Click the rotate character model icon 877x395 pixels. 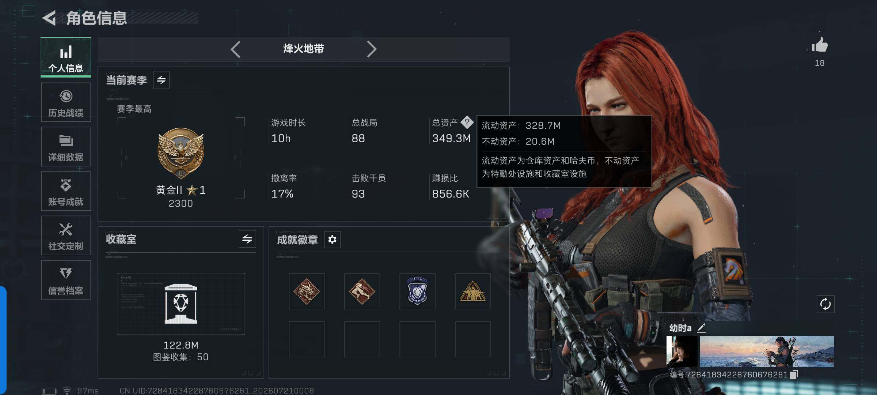tap(825, 304)
